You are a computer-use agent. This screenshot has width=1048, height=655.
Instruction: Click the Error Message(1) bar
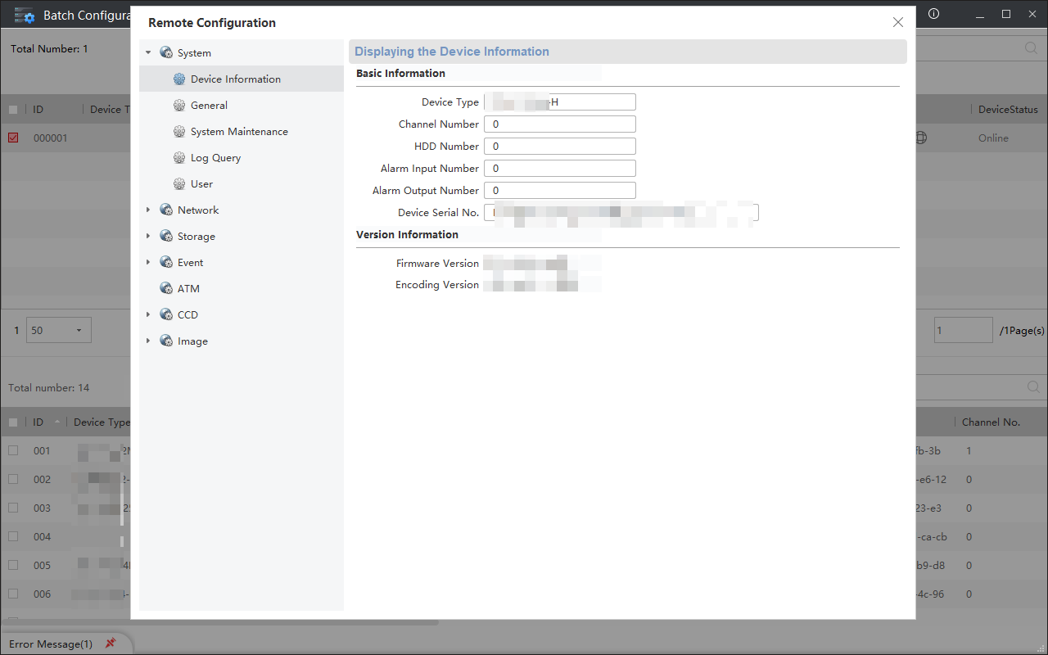pyautogui.click(x=49, y=644)
